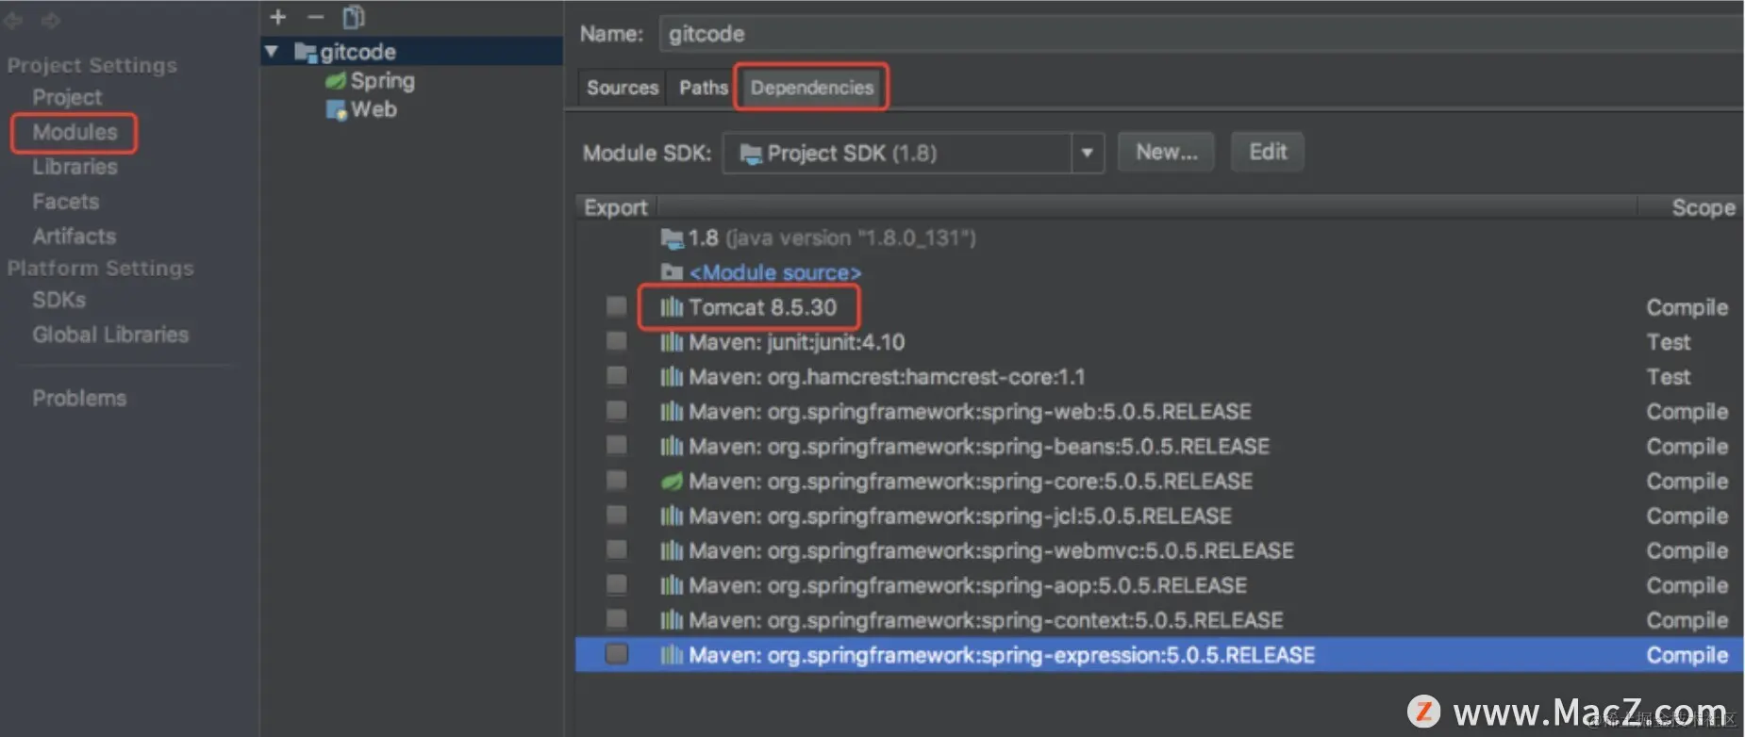Click the Edit SDK button

(x=1267, y=152)
